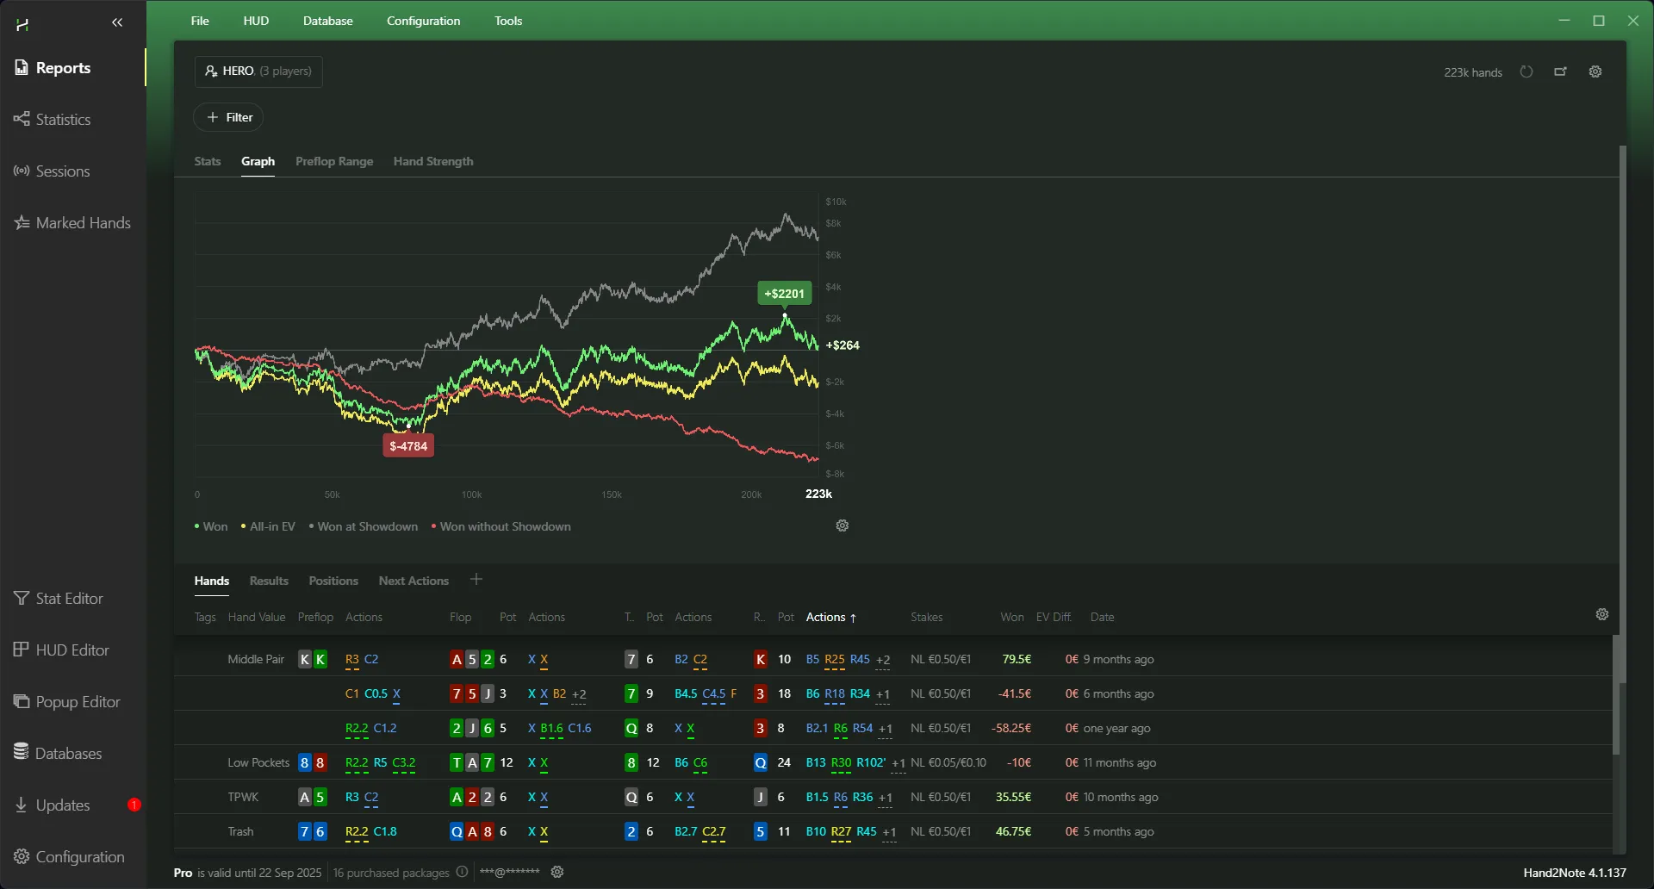Open the Database menu
This screenshot has width=1654, height=889.
coord(327,21)
